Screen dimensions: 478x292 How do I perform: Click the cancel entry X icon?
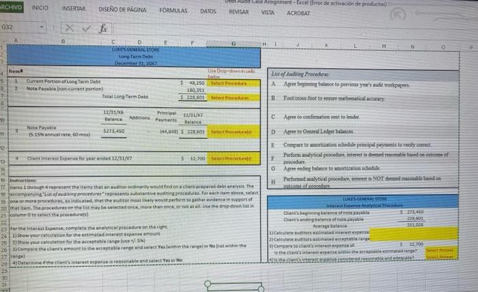point(69,29)
